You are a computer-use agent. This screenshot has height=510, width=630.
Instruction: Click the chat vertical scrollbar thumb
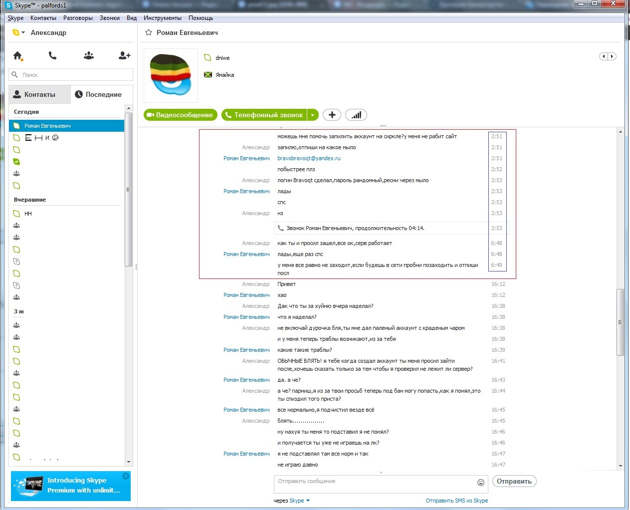[621, 322]
